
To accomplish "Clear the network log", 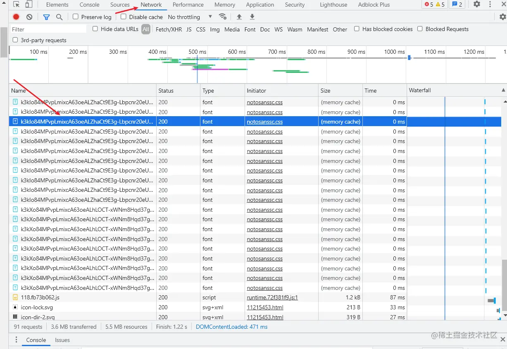I will [x=29, y=17].
